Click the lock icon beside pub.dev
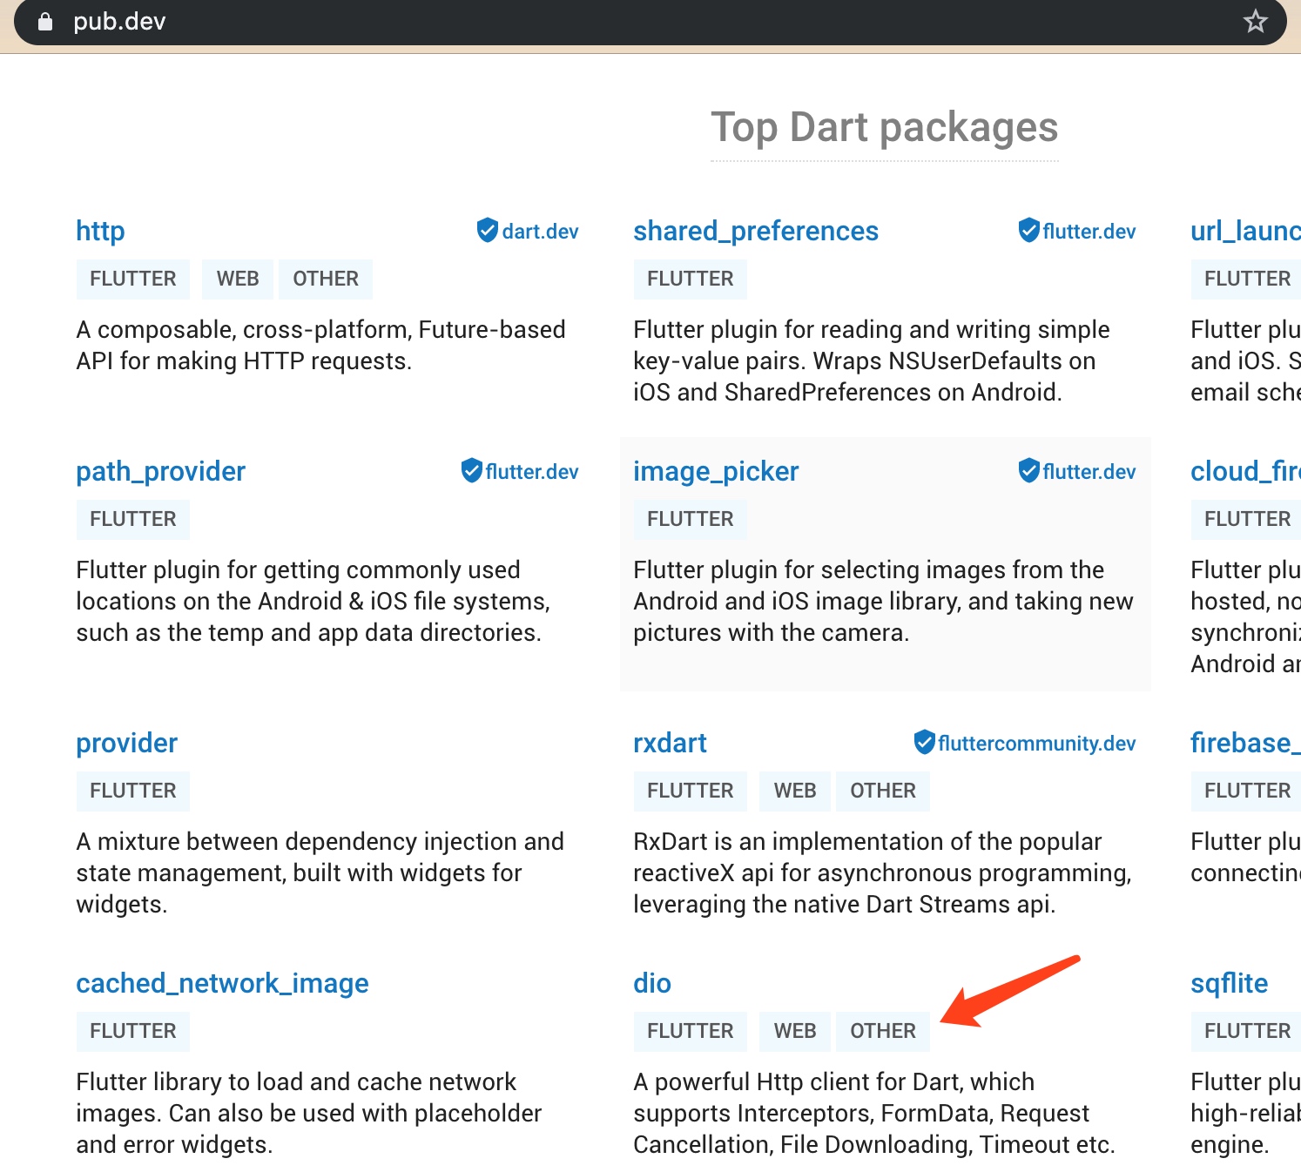 click(45, 22)
